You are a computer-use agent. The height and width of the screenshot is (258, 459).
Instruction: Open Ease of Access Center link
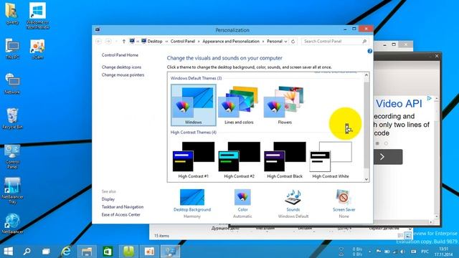pos(120,215)
